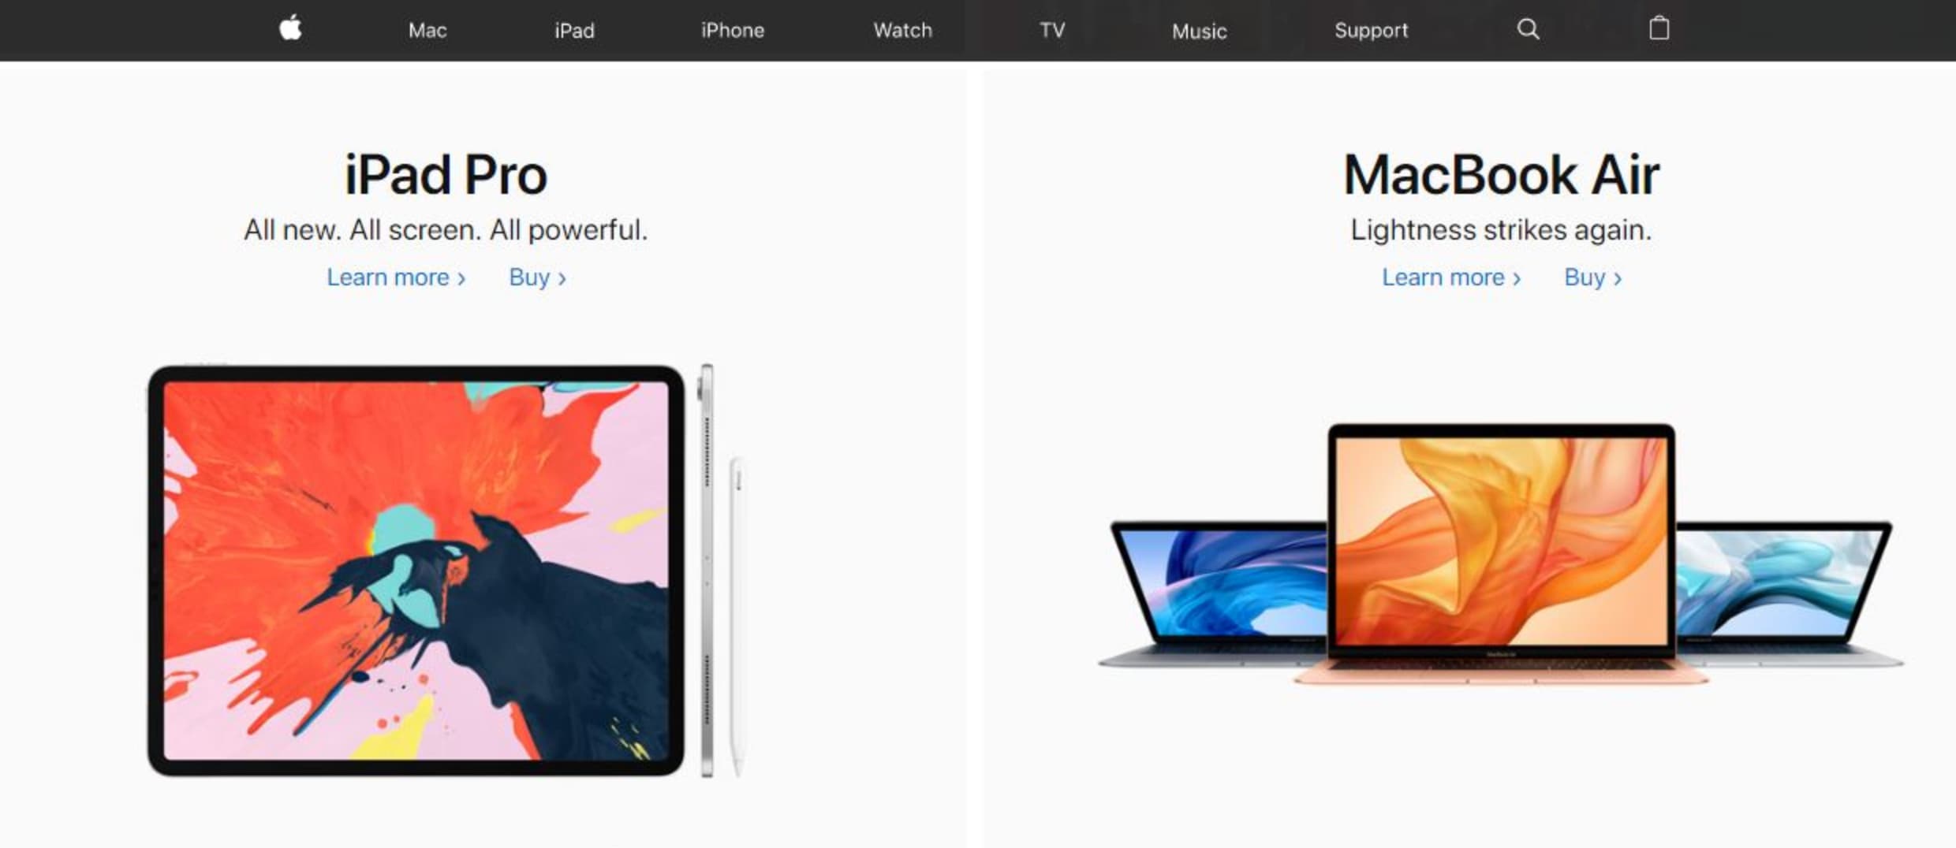Viewport: 1956px width, 848px height.
Task: Select TV in the navigation bar
Action: coord(1052,30)
